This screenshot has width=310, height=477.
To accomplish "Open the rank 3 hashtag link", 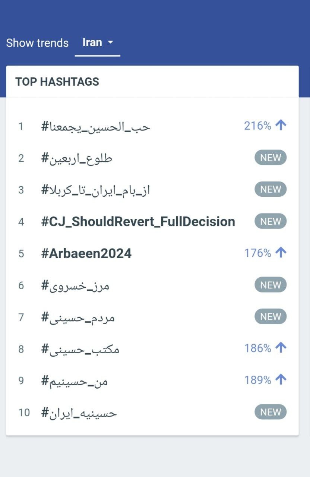I will pyautogui.click(x=95, y=190).
